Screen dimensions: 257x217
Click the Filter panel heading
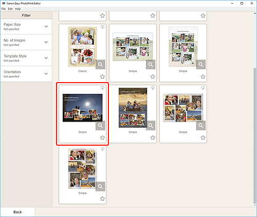(26, 15)
